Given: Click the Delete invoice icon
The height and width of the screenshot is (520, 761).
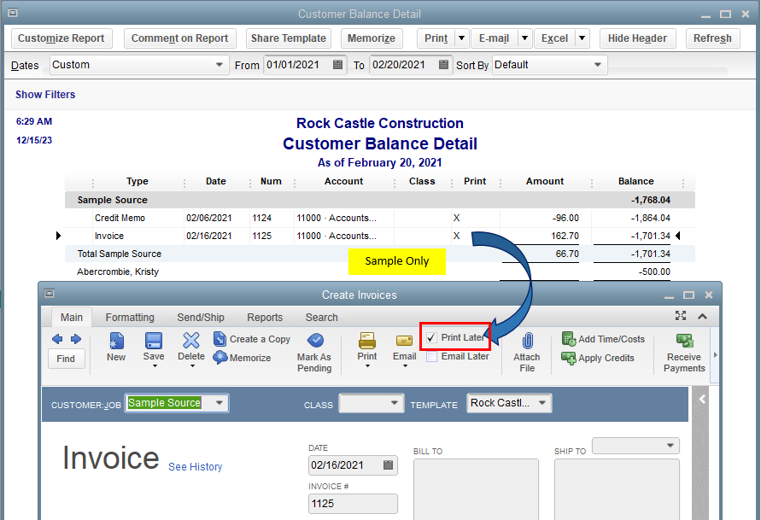Looking at the screenshot, I should pos(191,342).
